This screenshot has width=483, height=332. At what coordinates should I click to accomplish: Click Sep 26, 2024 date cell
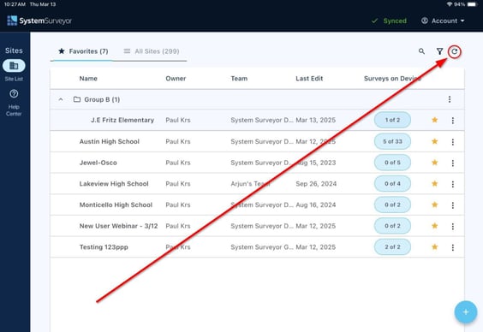(x=316, y=184)
